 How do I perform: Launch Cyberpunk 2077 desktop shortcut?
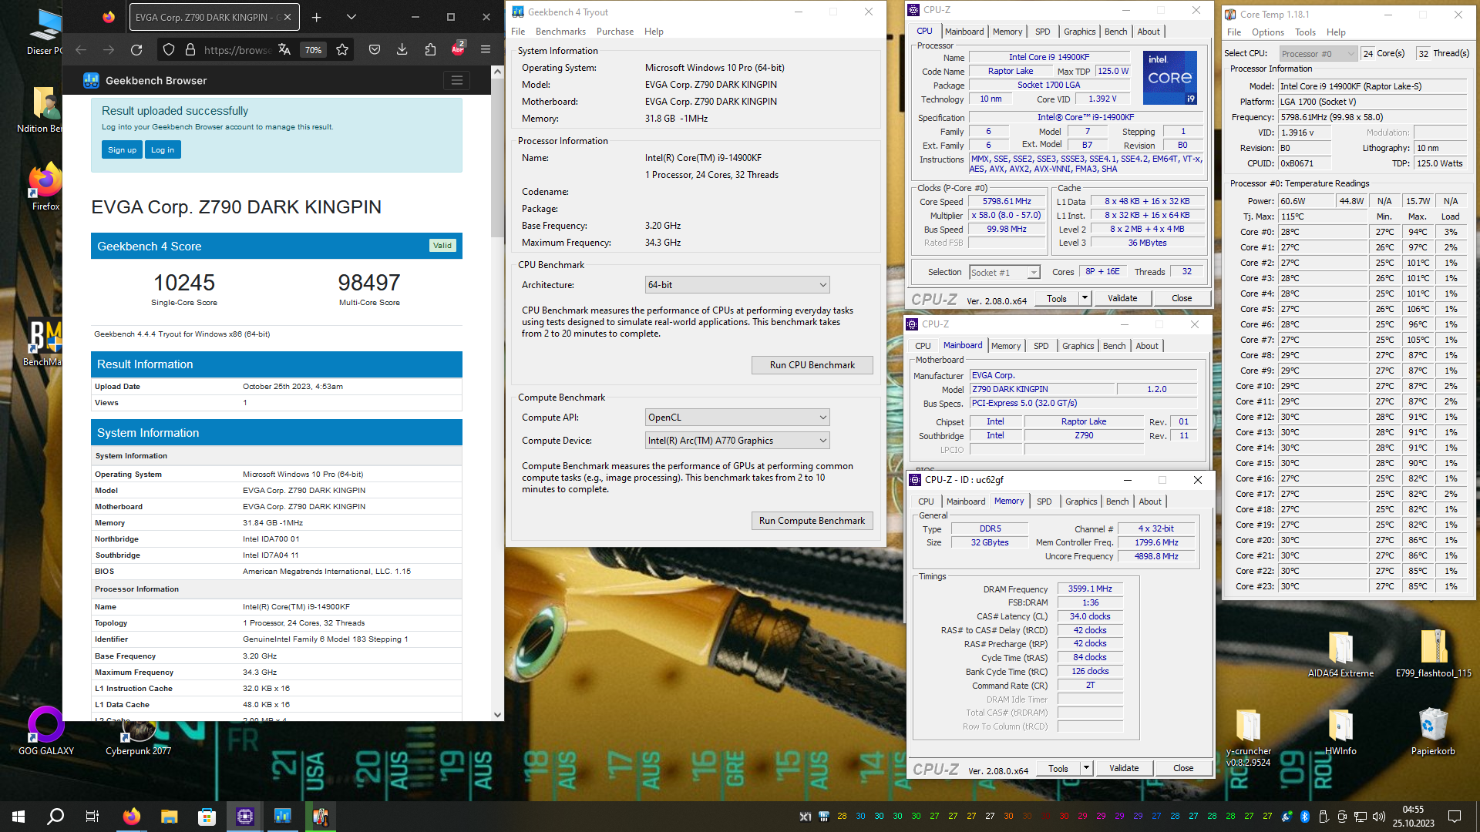[139, 737]
